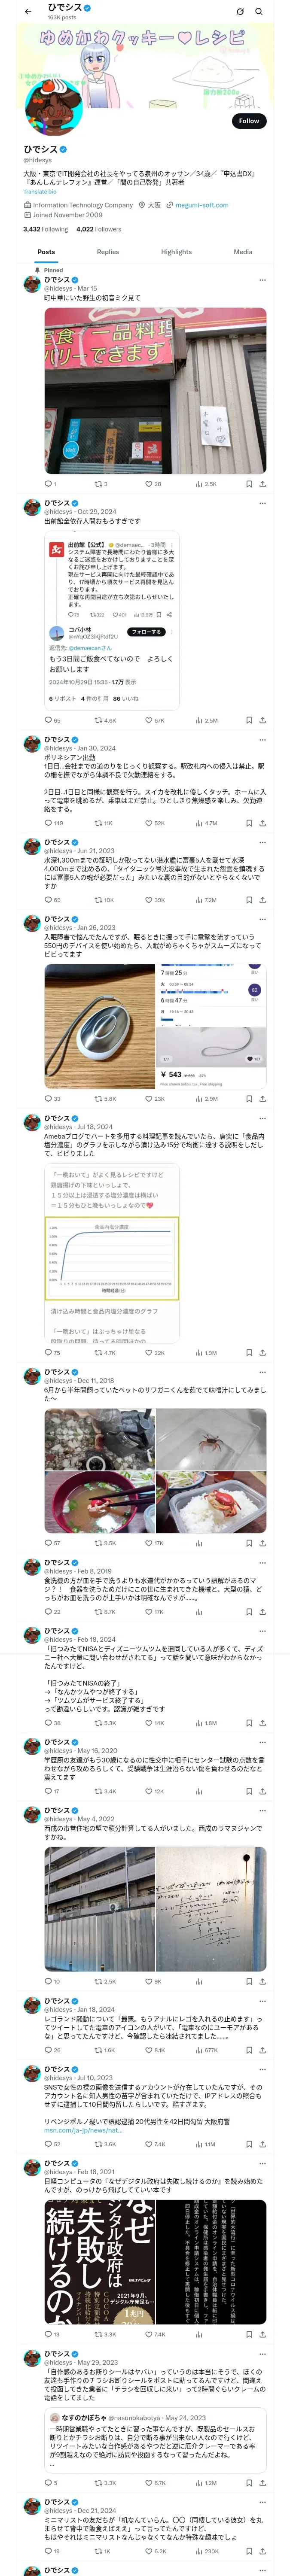Click the Follow button
This screenshot has height=2576, width=290.
[x=249, y=121]
